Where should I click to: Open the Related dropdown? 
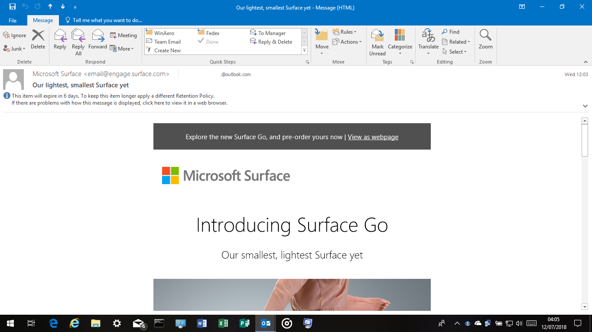tap(456, 42)
